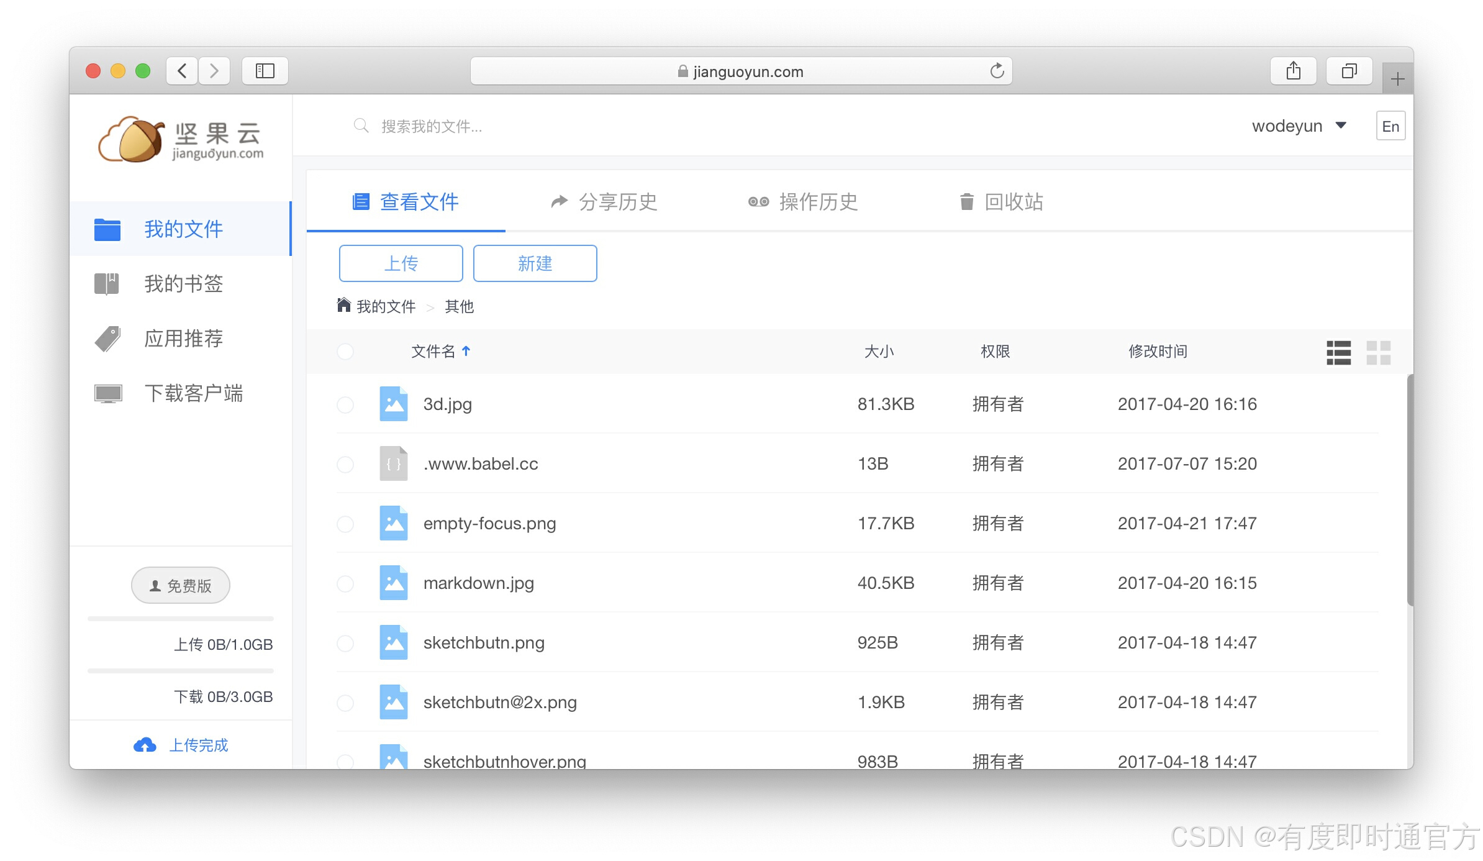Click the 上传 upload button
The height and width of the screenshot is (861, 1483).
401,263
